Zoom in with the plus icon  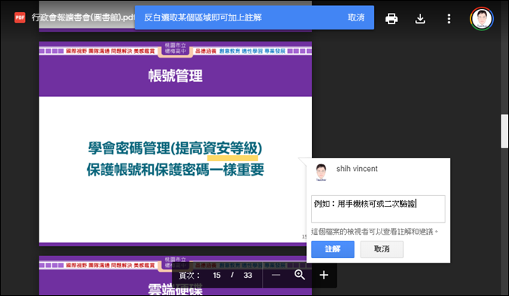(x=323, y=276)
